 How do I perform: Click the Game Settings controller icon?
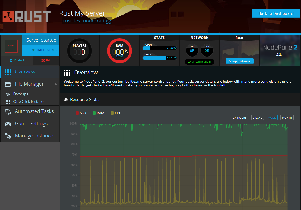point(8,124)
